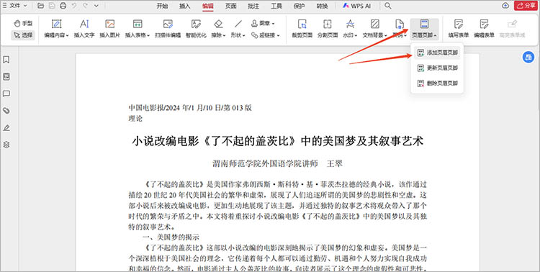Image resolution: width=540 pixels, height=272 pixels.
Task: Activate the 手型 hand tool
Action: (x=23, y=24)
